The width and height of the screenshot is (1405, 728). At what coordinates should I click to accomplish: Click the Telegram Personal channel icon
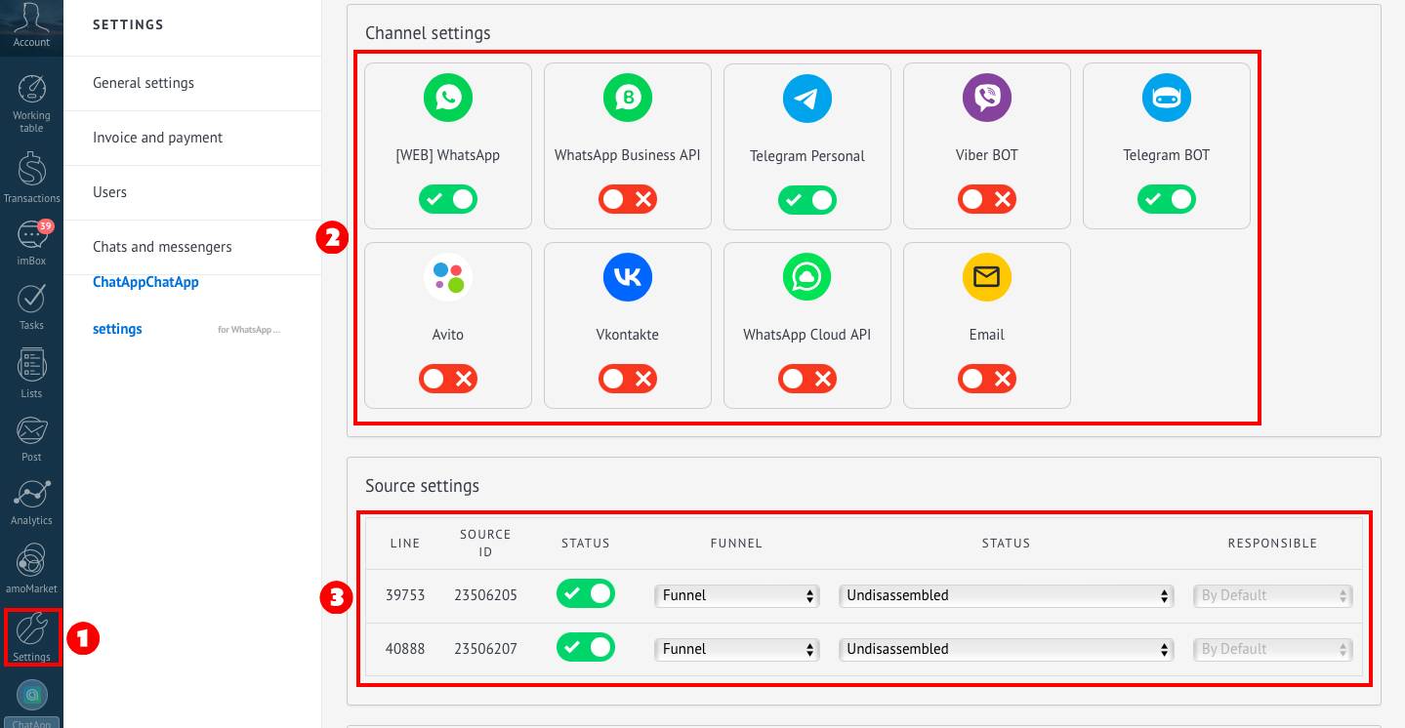[x=806, y=98]
